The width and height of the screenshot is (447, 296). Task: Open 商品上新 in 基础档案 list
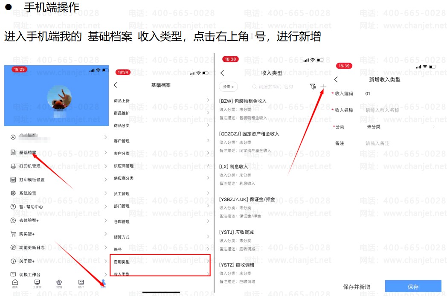[162, 101]
